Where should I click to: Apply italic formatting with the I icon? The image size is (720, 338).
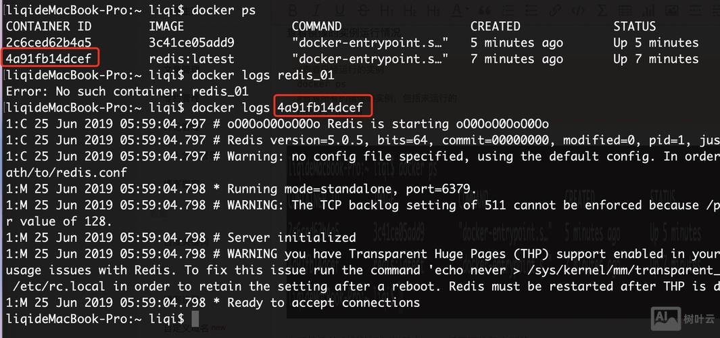pos(316,11)
